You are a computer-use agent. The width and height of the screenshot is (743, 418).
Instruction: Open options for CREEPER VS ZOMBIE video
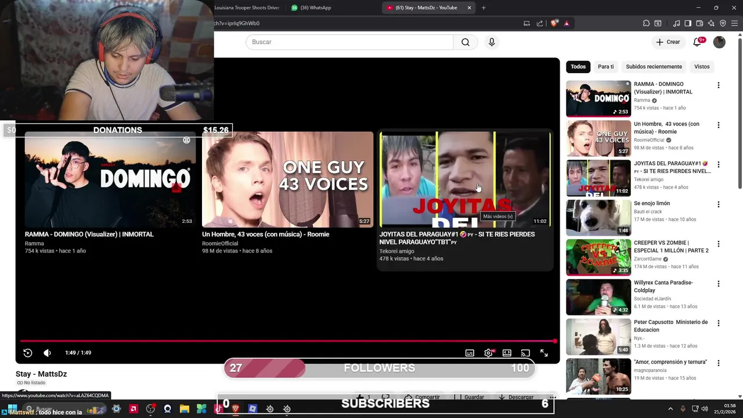click(x=719, y=244)
